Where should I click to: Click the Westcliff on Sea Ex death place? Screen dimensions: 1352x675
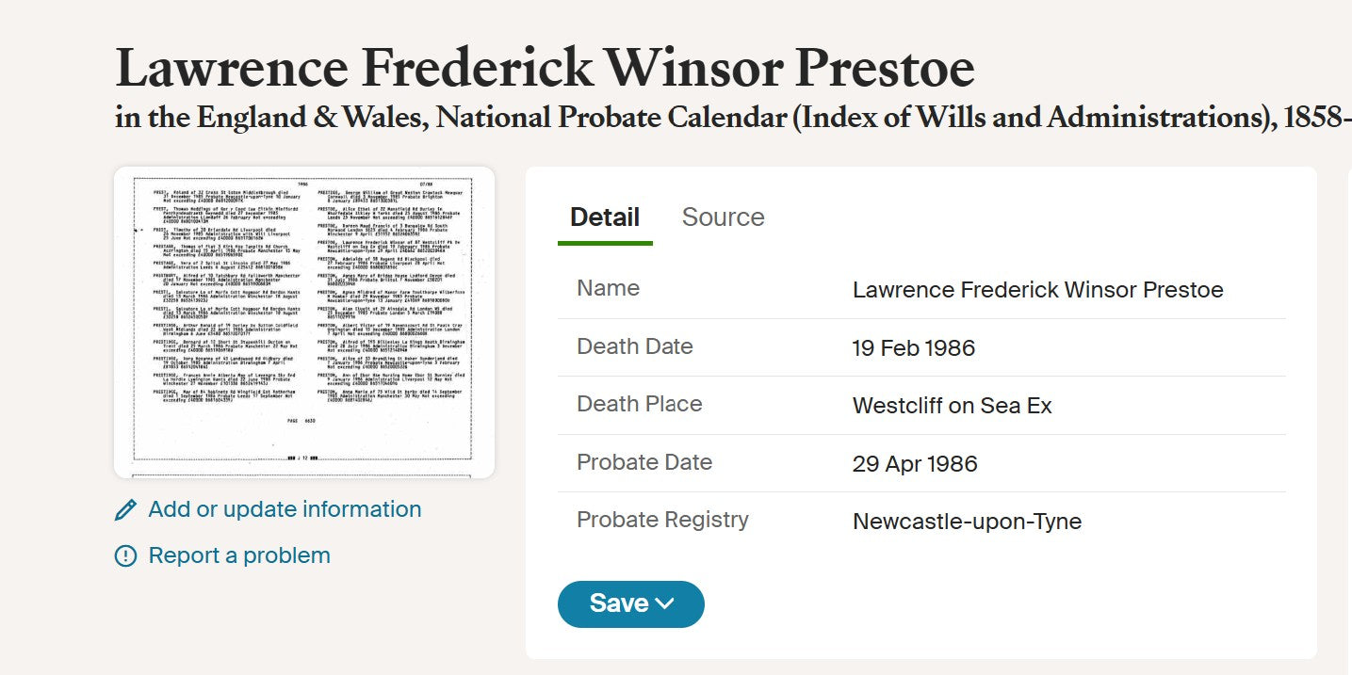click(x=952, y=406)
